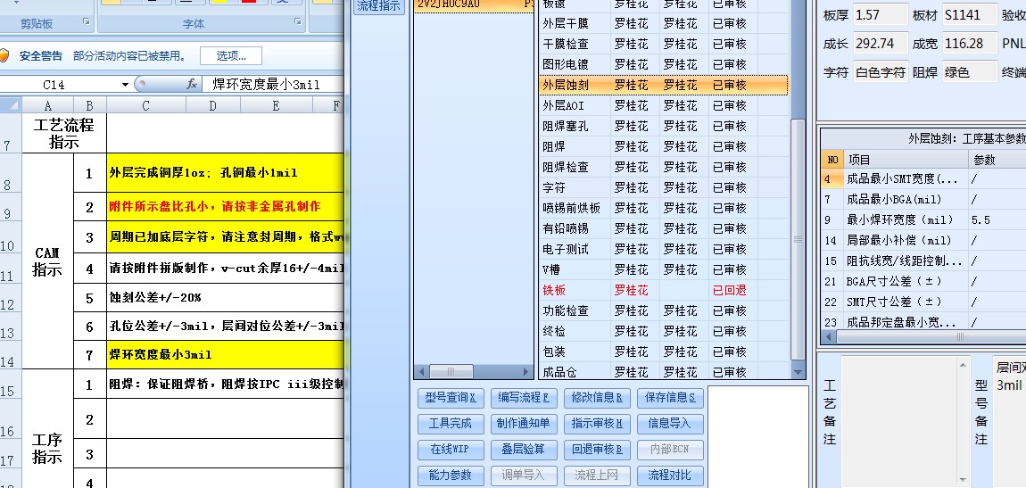Open the 在线WIP button
The height and width of the screenshot is (488, 1026).
coord(451,450)
